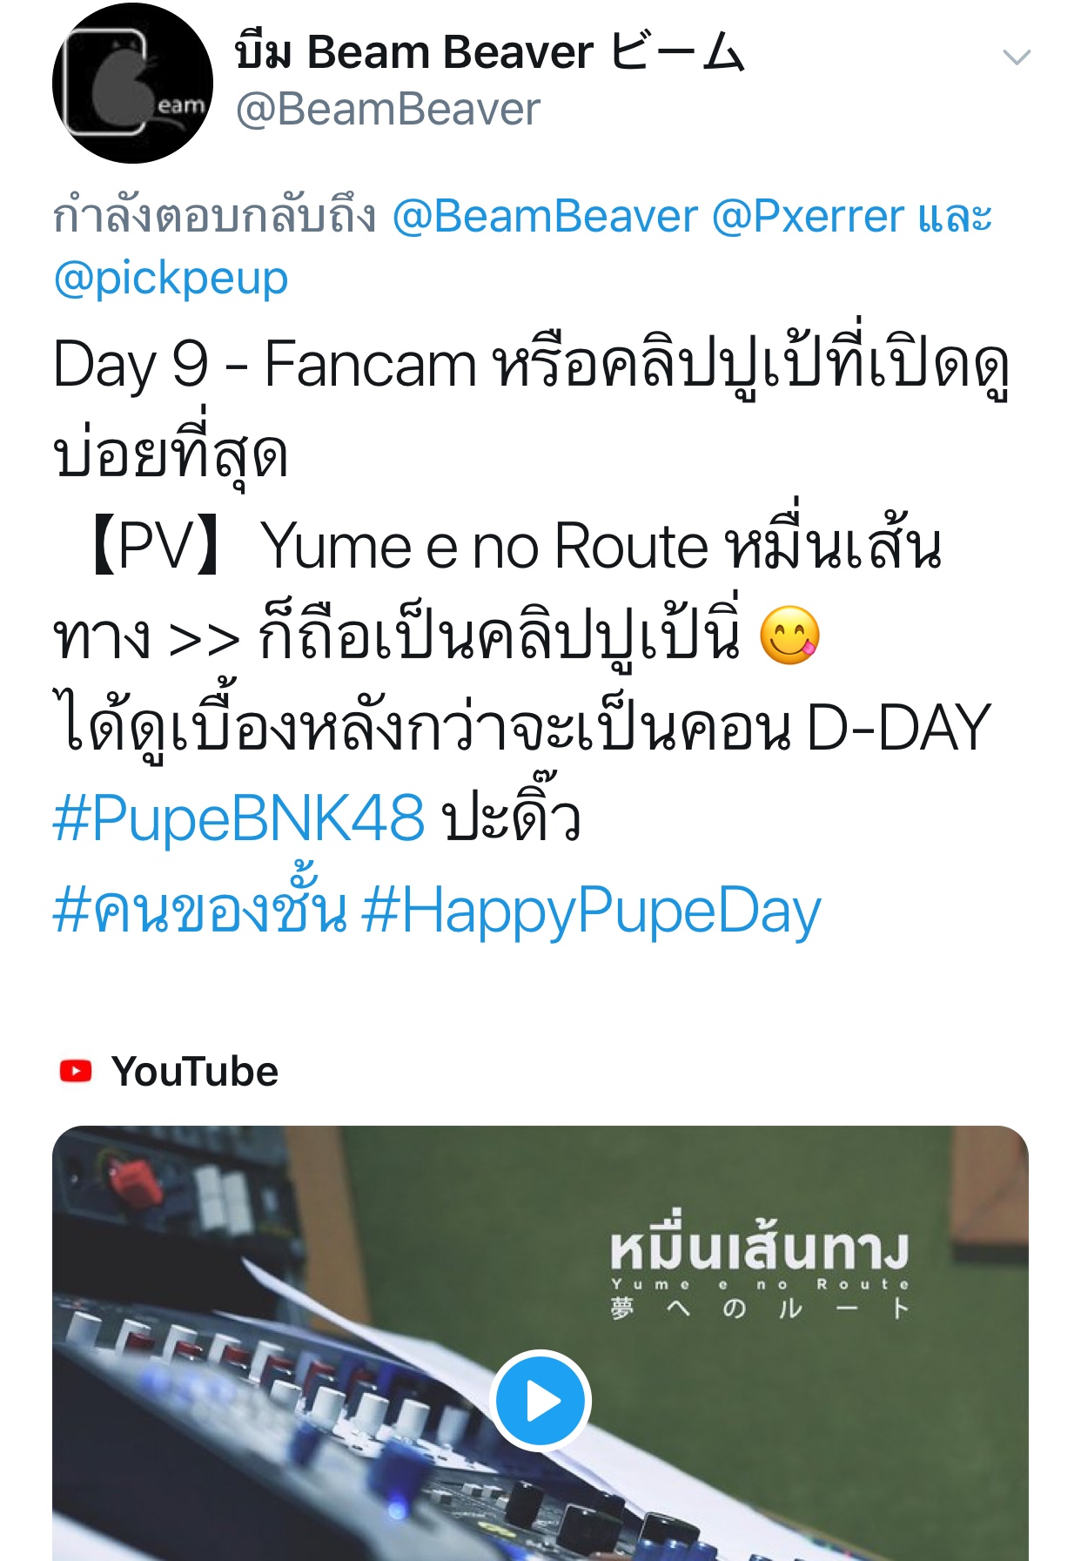Open the @BeamBeaver handle under the name

coord(387,110)
